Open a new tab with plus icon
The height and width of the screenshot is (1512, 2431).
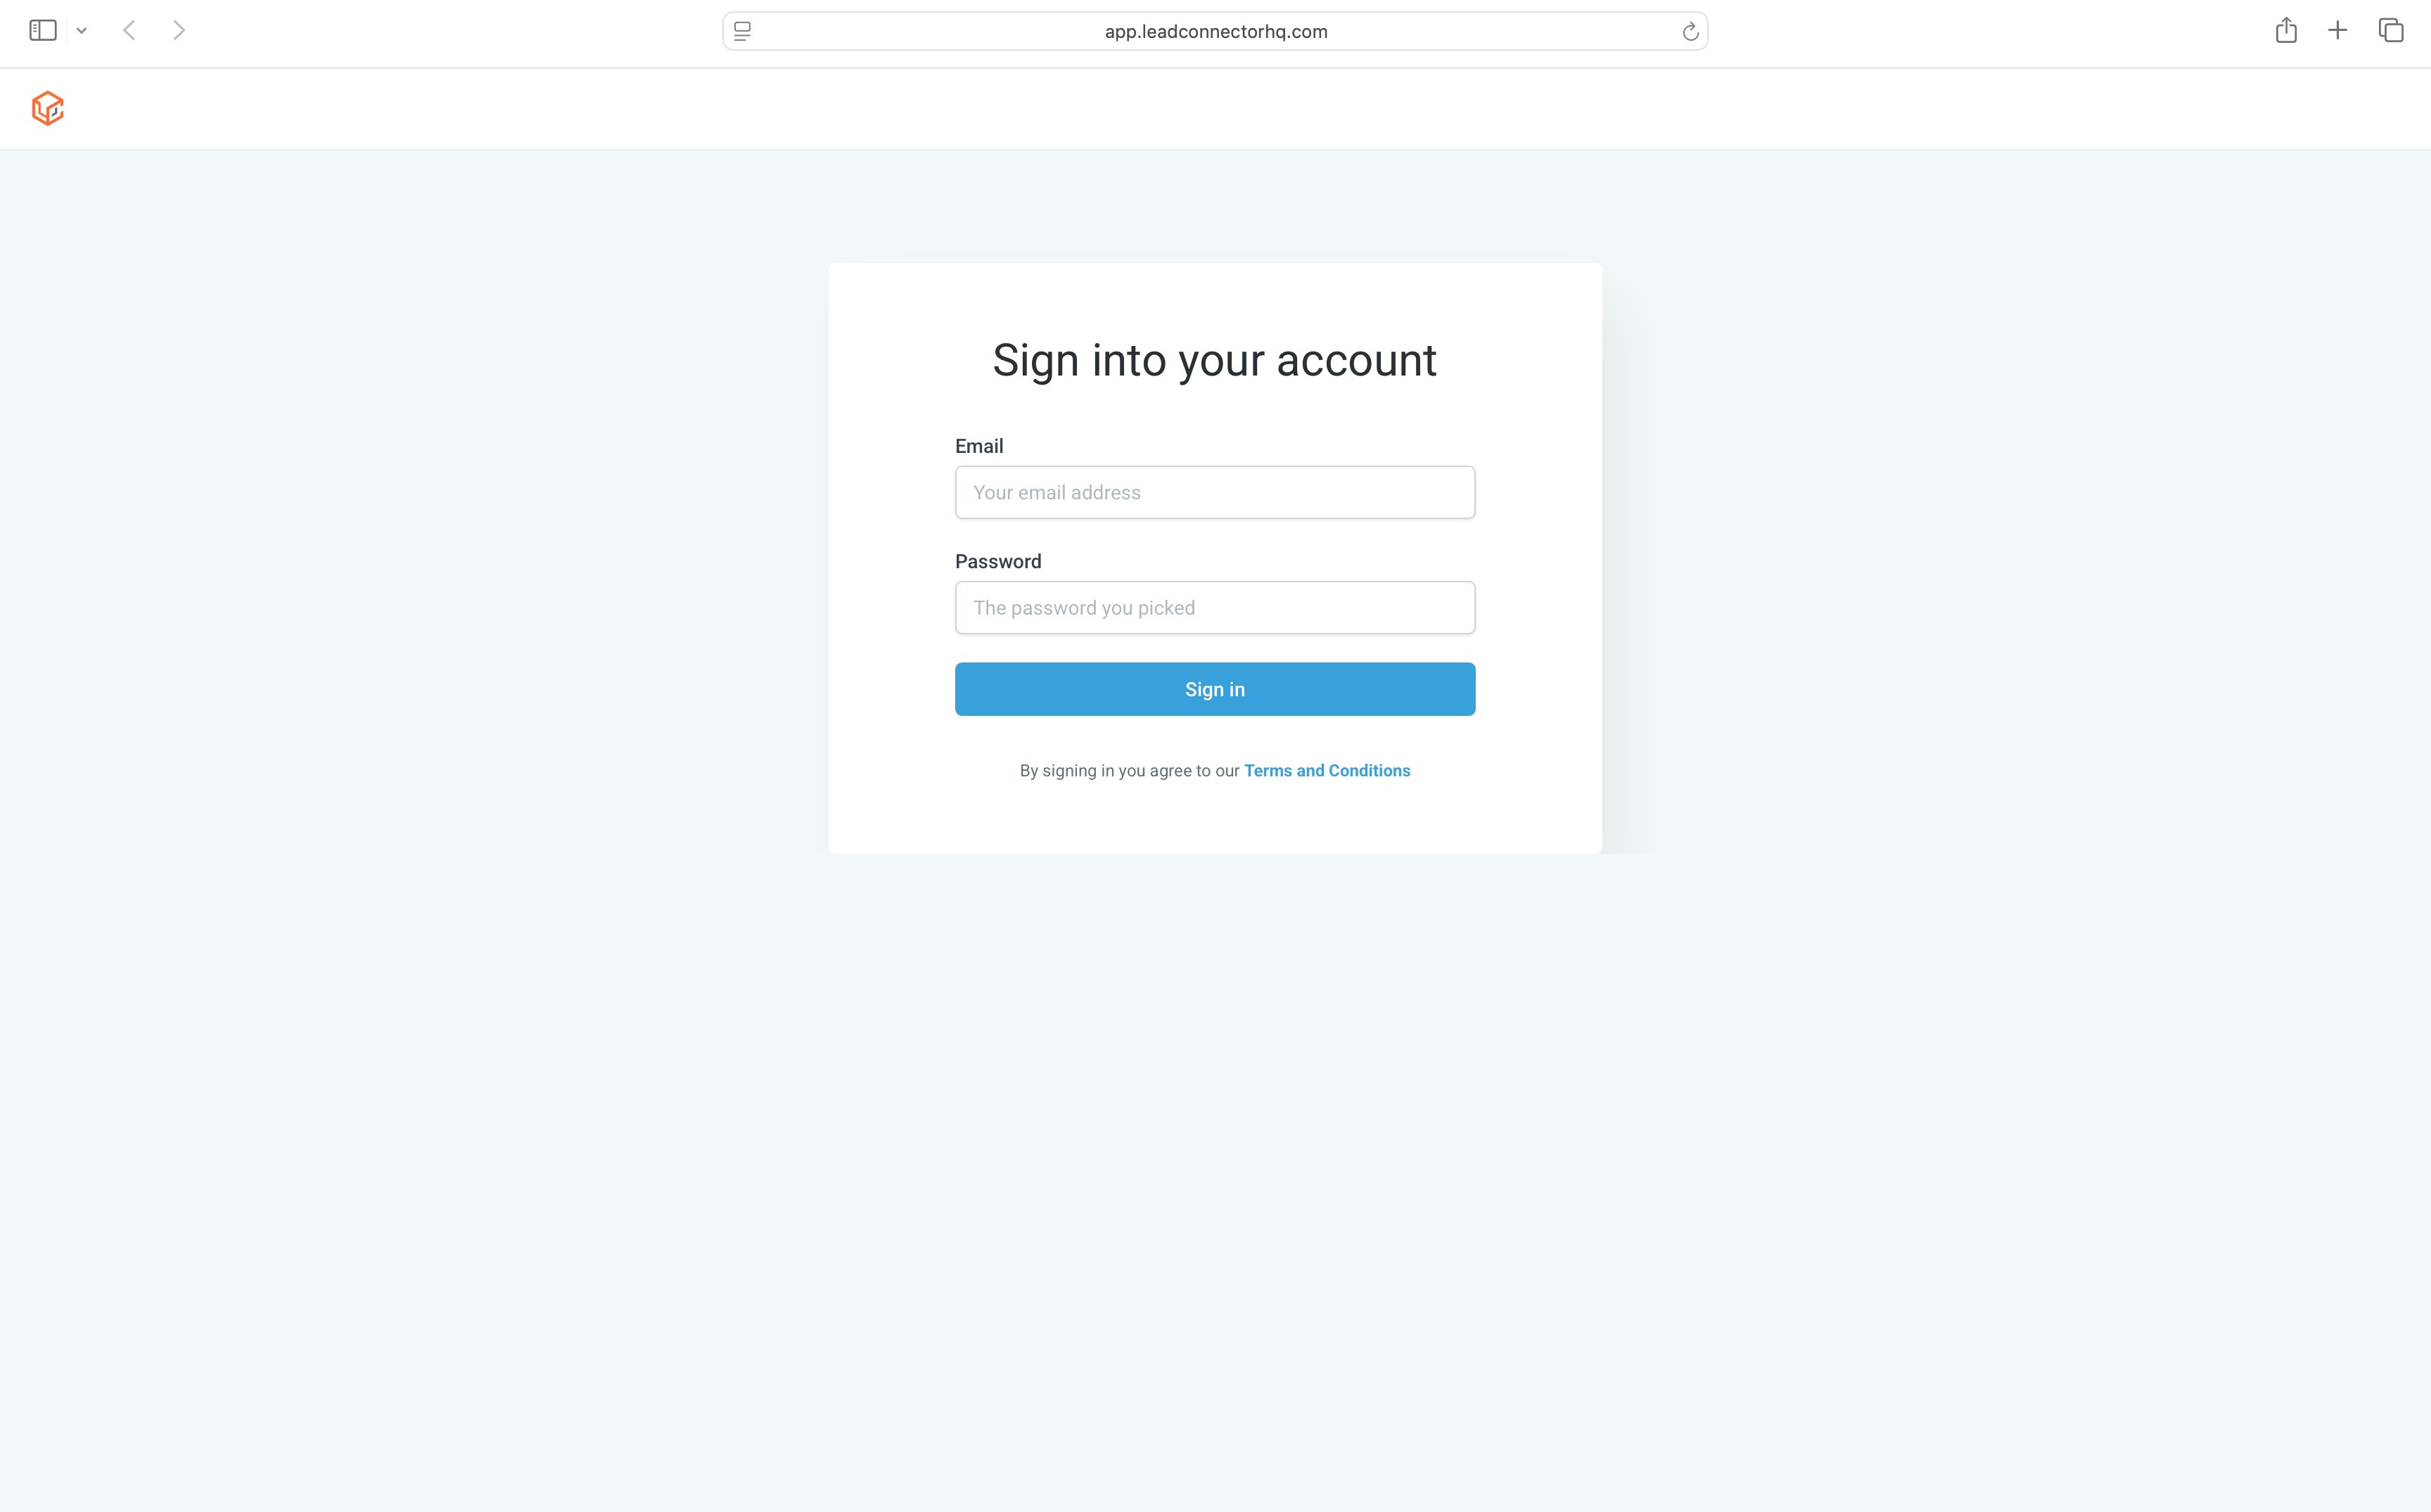click(x=2338, y=31)
